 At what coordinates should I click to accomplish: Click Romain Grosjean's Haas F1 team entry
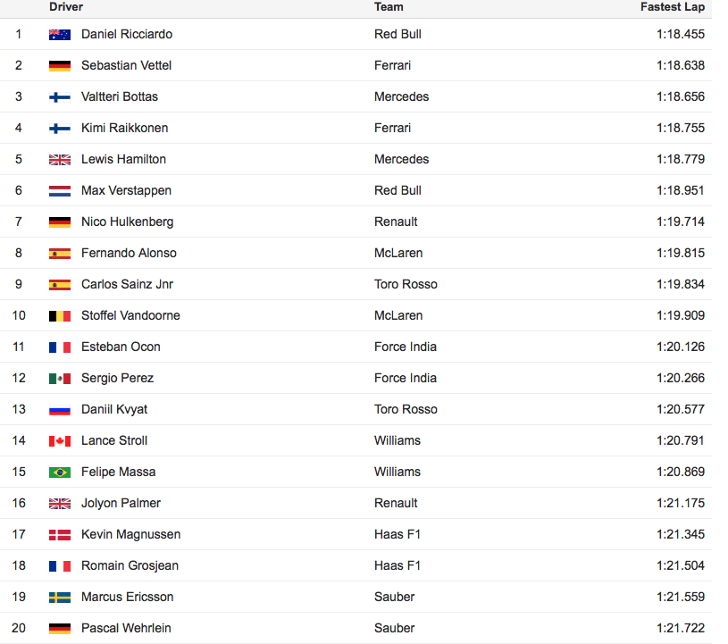[397, 565]
